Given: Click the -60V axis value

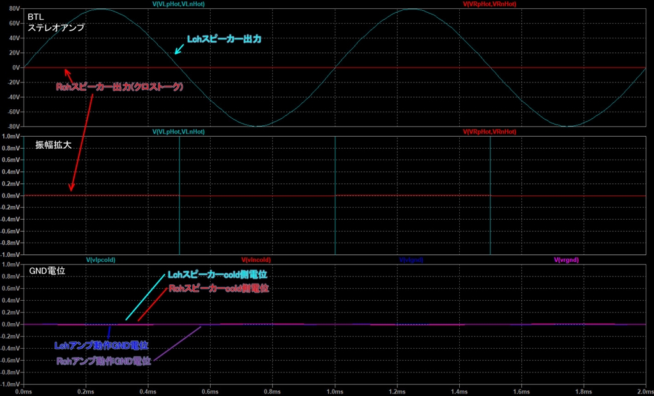Looking at the screenshot, I should (14, 112).
